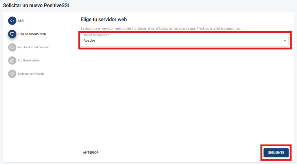
Task: Click the CSR step code icon
Action: click(x=12, y=21)
